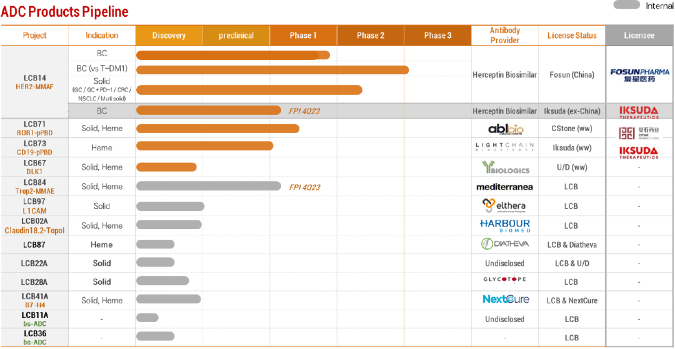Click the Elthera logo

[504, 205]
